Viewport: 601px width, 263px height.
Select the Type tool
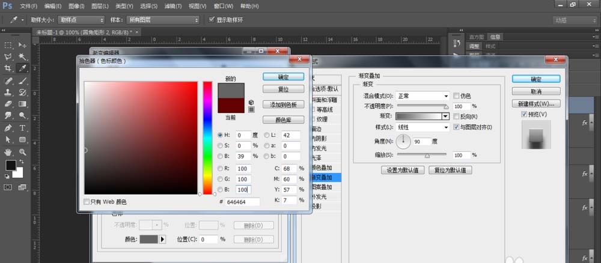click(23, 128)
